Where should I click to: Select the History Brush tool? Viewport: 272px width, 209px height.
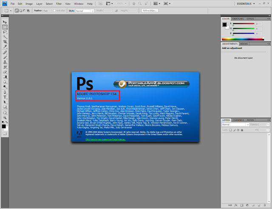point(5,67)
